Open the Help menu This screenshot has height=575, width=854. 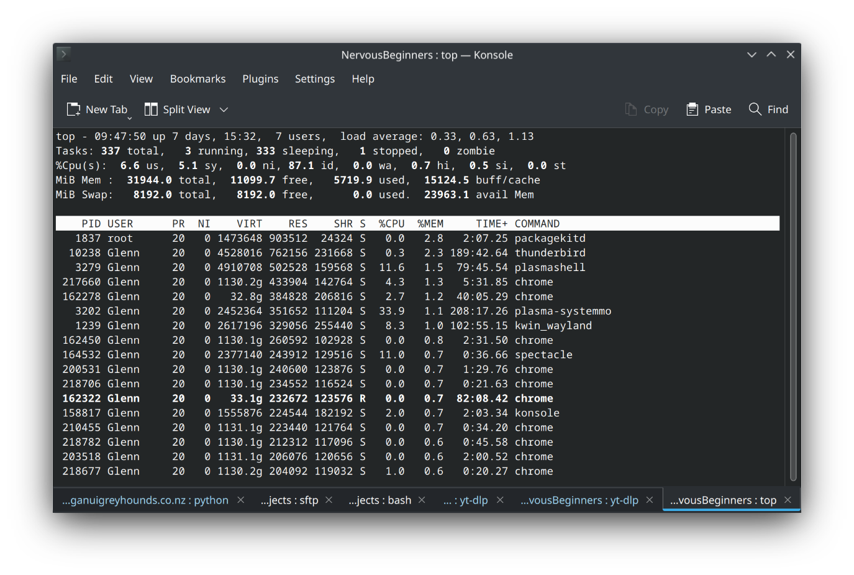pyautogui.click(x=363, y=79)
